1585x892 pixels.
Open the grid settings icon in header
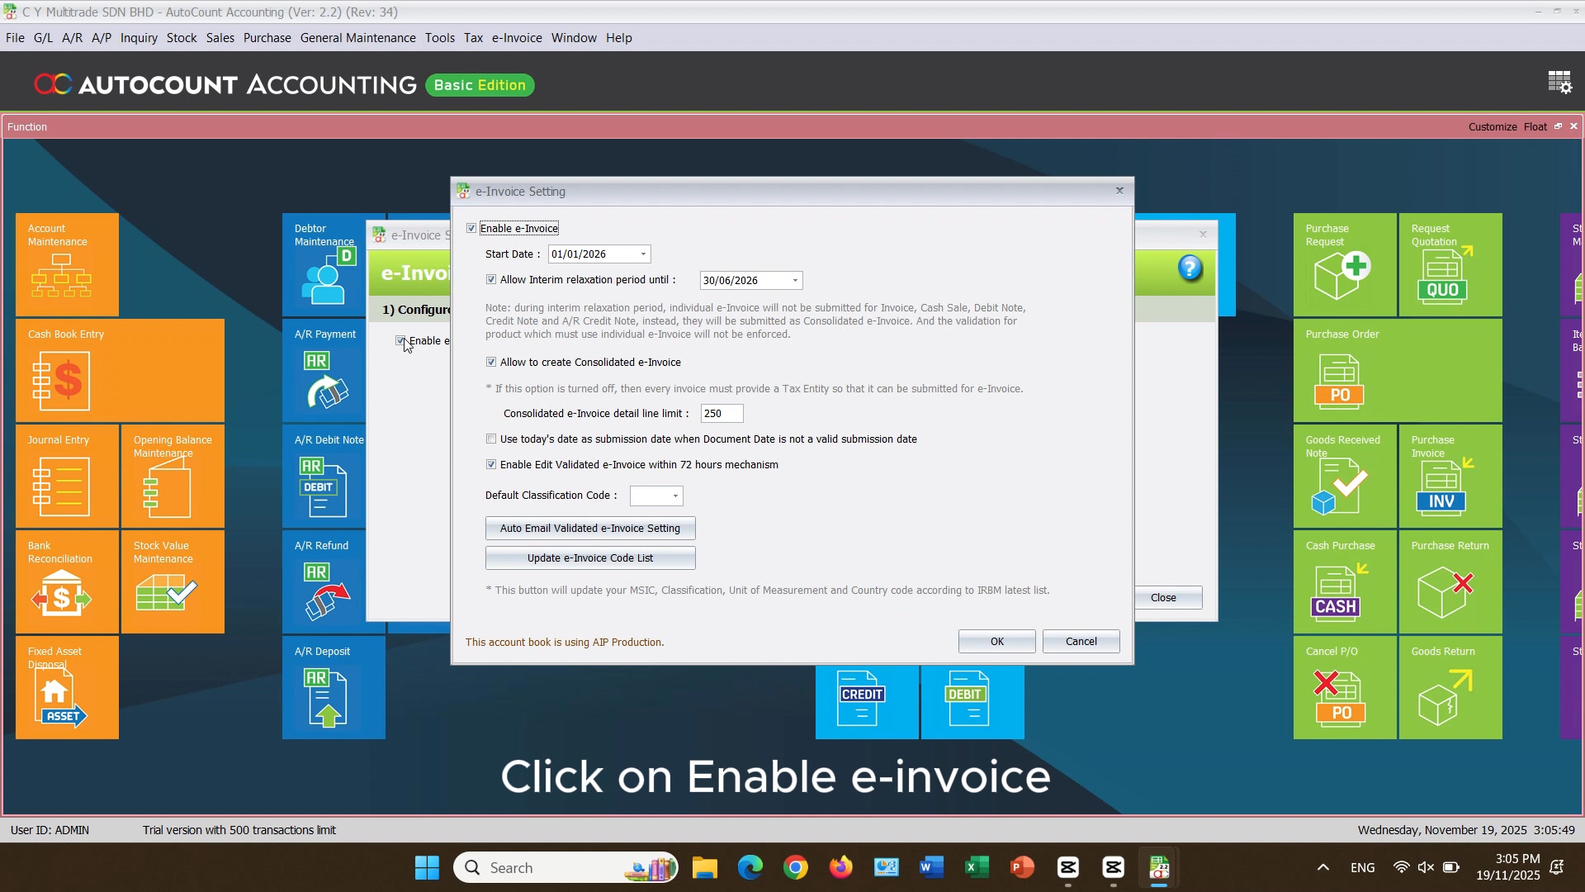(x=1559, y=83)
